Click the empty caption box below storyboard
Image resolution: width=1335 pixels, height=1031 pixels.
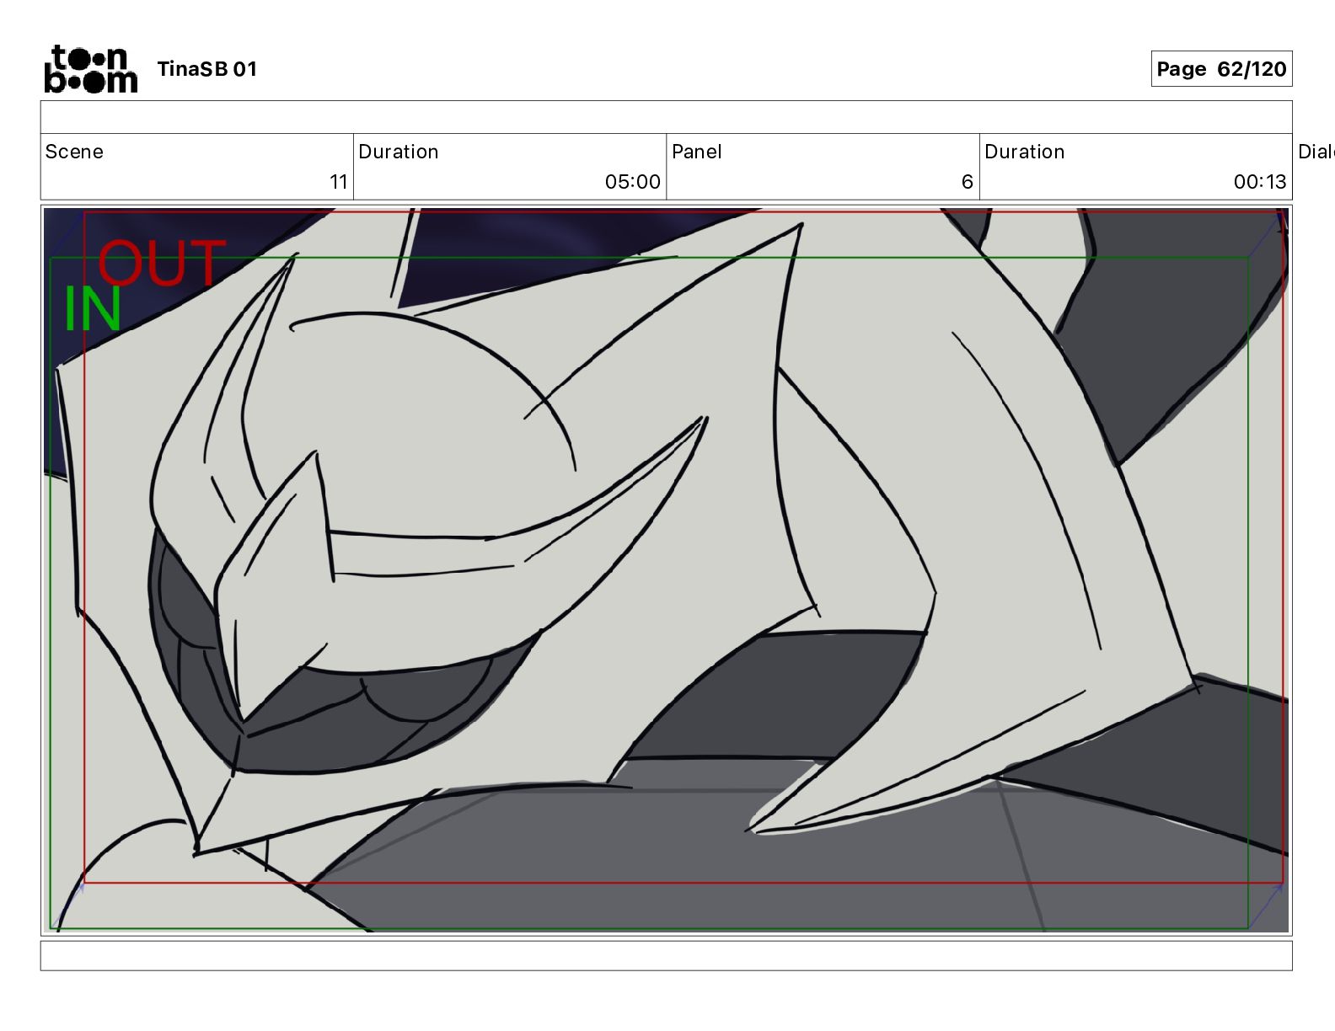pos(666,955)
